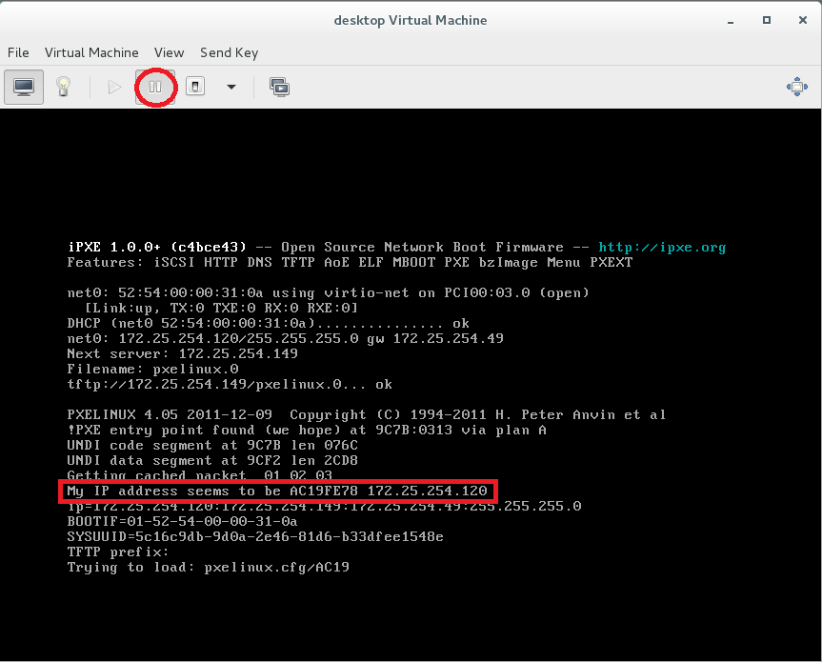Screen dimensions: 822x662
Task: Click the '[Link:up, TX:0' status line
Action: tap(221, 308)
